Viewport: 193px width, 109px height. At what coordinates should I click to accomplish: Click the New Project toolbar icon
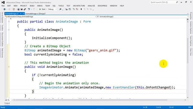coord(14,9)
